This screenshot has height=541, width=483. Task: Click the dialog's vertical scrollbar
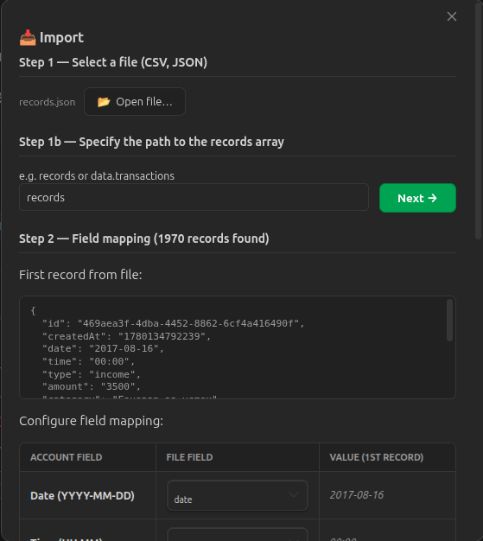tap(478, 121)
